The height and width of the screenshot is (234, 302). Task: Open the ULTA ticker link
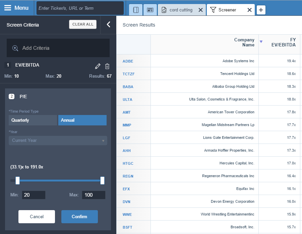(x=127, y=100)
